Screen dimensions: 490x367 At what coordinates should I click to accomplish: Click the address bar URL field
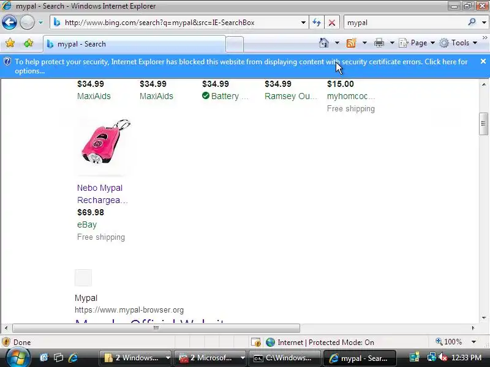coord(175,23)
